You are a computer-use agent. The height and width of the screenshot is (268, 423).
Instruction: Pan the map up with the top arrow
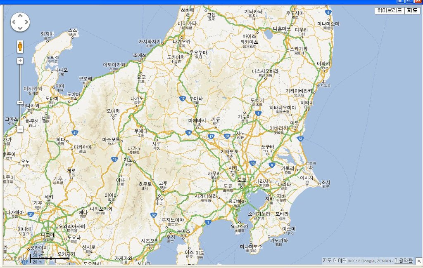point(20,16)
